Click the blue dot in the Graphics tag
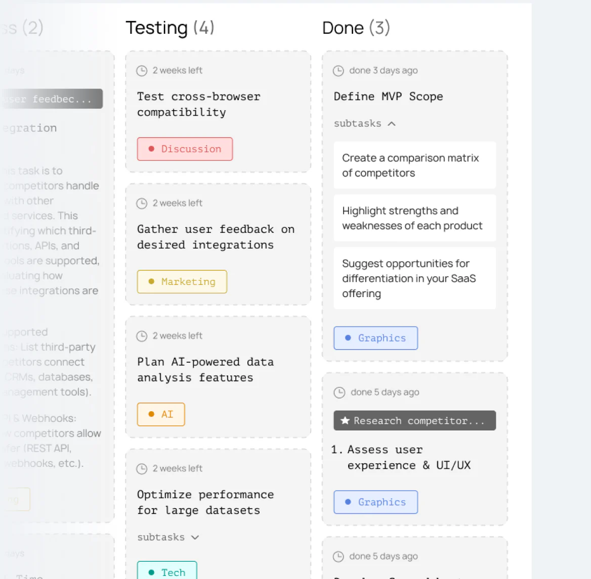 click(347, 338)
